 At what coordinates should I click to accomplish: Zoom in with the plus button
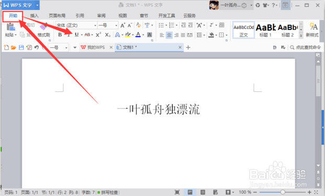tap(309, 192)
